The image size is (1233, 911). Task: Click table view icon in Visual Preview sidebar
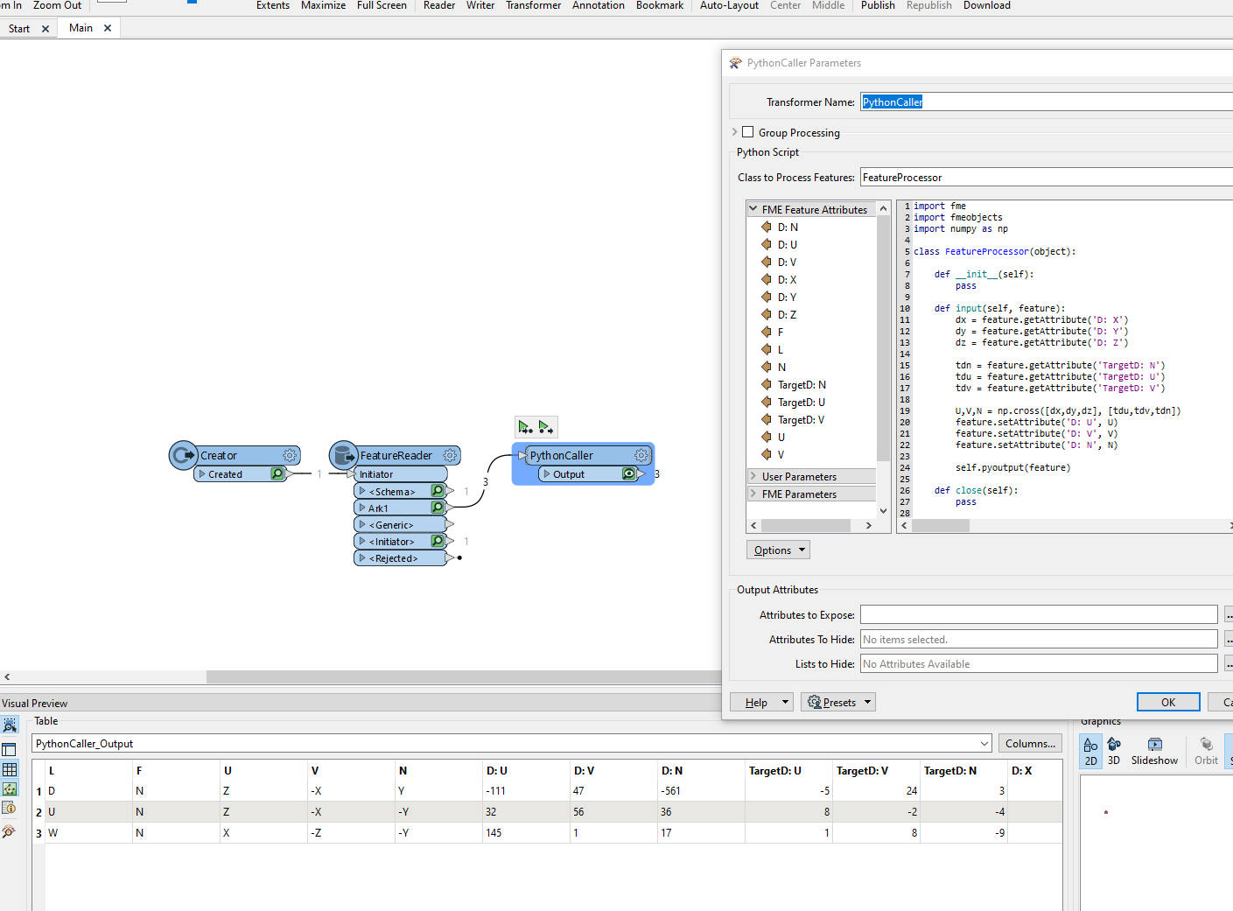(x=10, y=769)
